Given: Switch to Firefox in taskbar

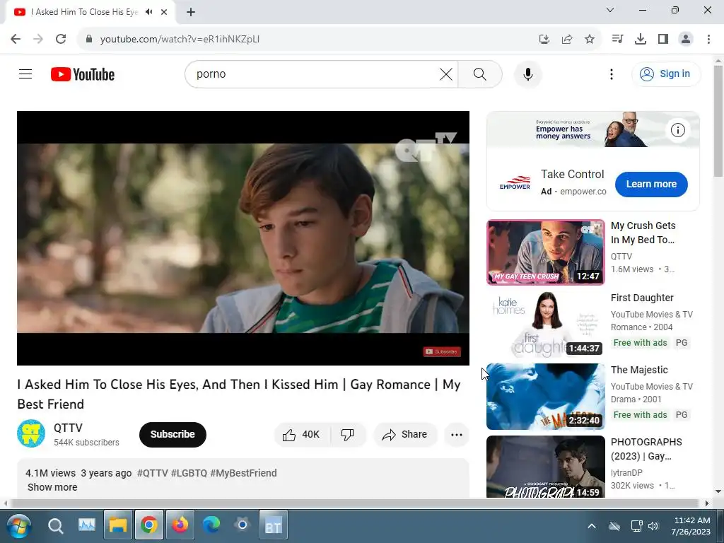Looking at the screenshot, I should tap(180, 525).
